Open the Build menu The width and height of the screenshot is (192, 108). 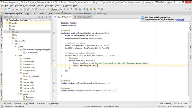click(46, 6)
